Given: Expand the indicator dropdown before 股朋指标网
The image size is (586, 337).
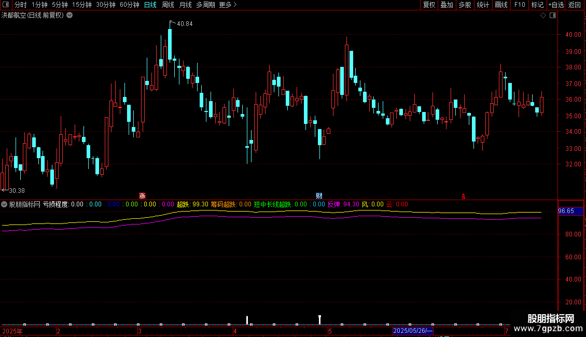Looking at the screenshot, I should [4, 204].
